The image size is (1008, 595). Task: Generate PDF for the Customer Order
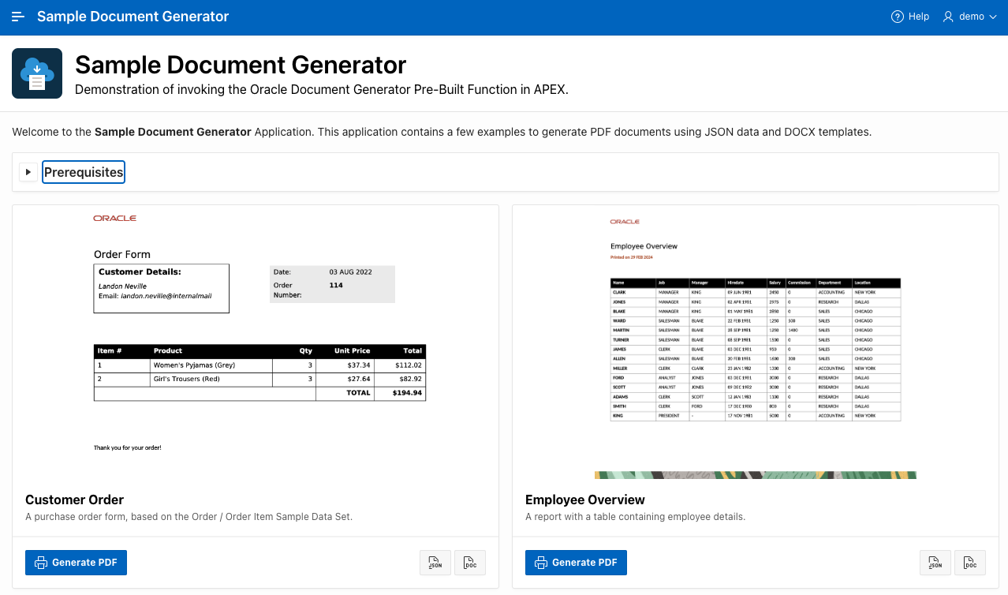click(76, 562)
